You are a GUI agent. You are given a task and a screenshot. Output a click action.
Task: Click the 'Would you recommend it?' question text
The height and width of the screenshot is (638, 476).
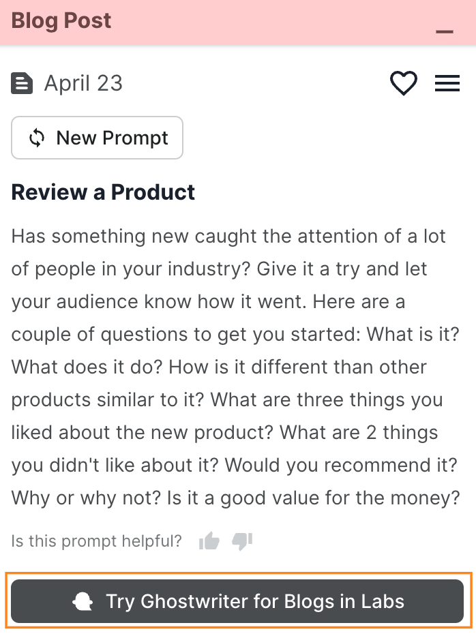(x=341, y=465)
